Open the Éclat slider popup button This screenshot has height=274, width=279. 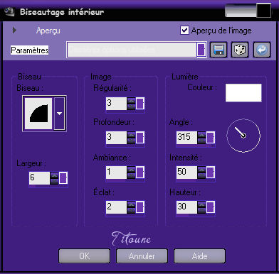pyautogui.click(x=140, y=207)
